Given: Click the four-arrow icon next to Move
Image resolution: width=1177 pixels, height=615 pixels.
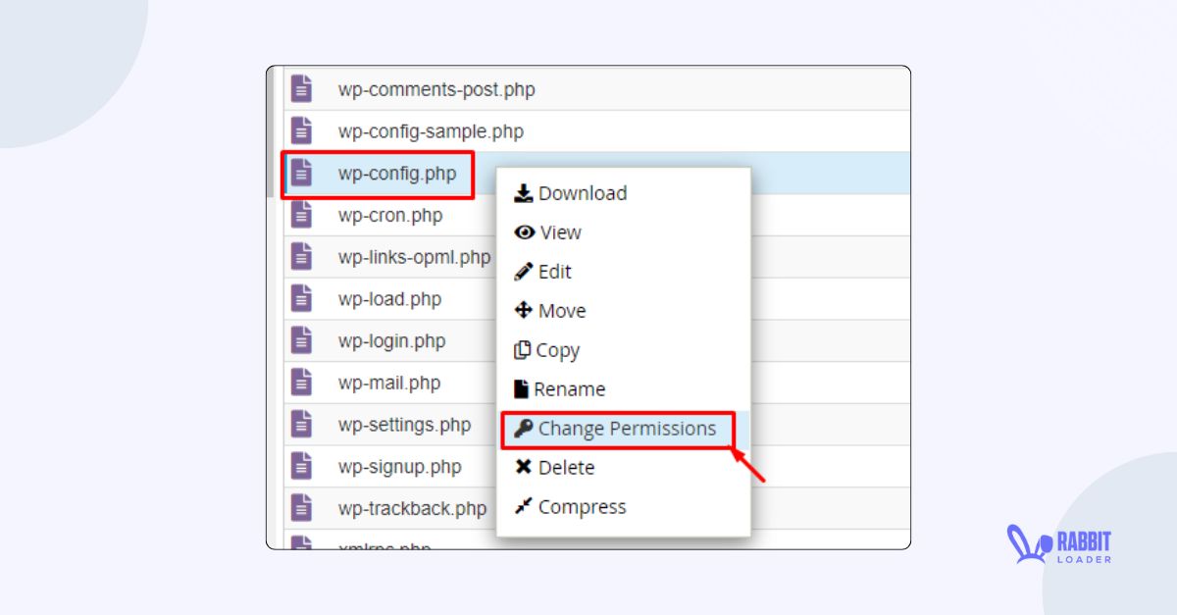Looking at the screenshot, I should pos(525,311).
